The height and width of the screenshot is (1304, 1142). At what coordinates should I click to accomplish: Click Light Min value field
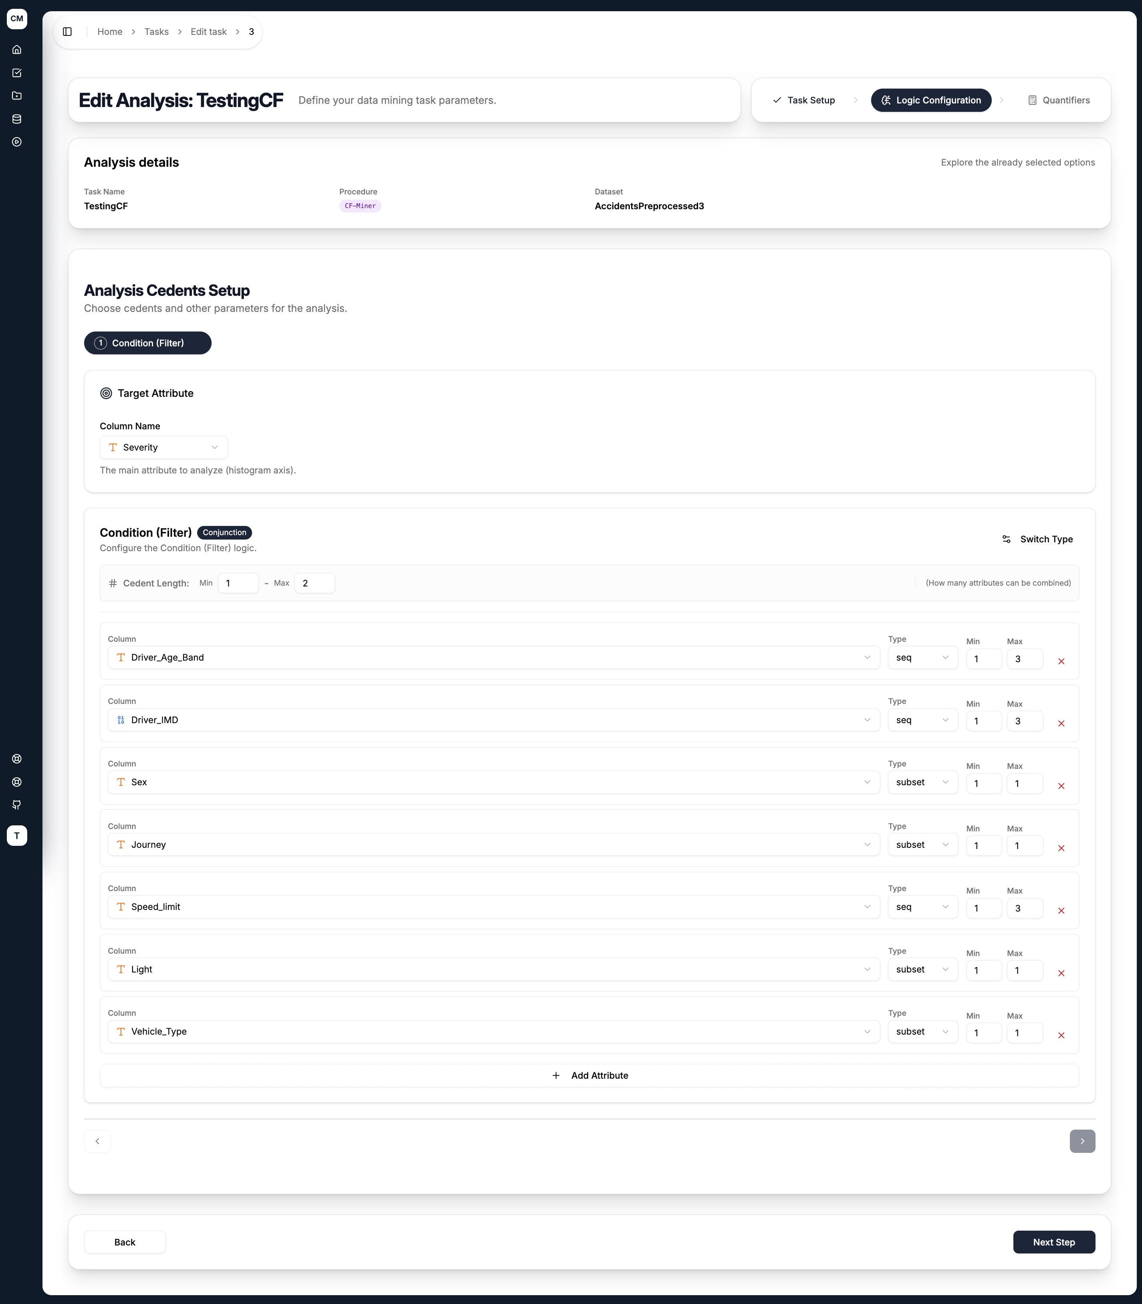984,970
